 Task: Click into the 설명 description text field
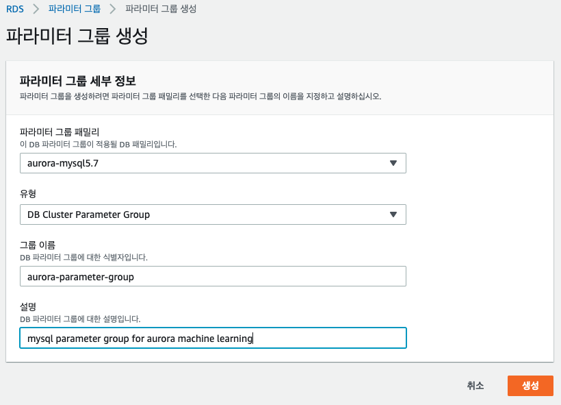(213, 338)
